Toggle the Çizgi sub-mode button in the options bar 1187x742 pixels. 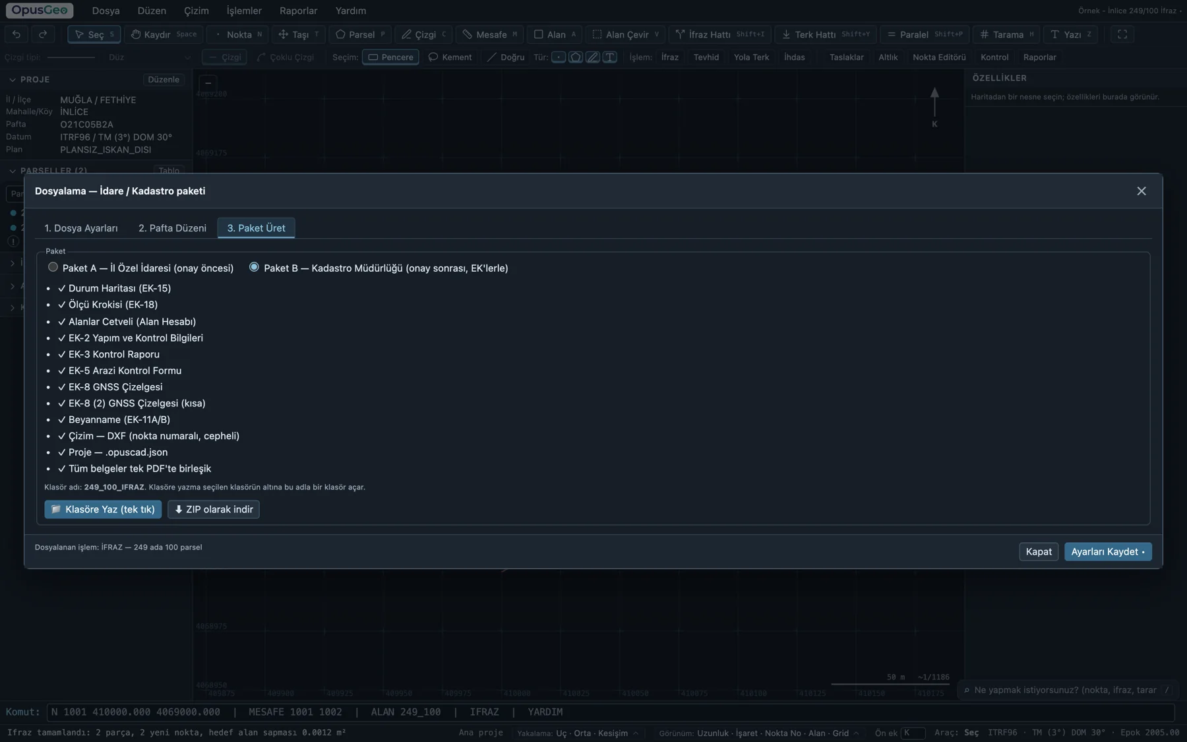click(225, 57)
